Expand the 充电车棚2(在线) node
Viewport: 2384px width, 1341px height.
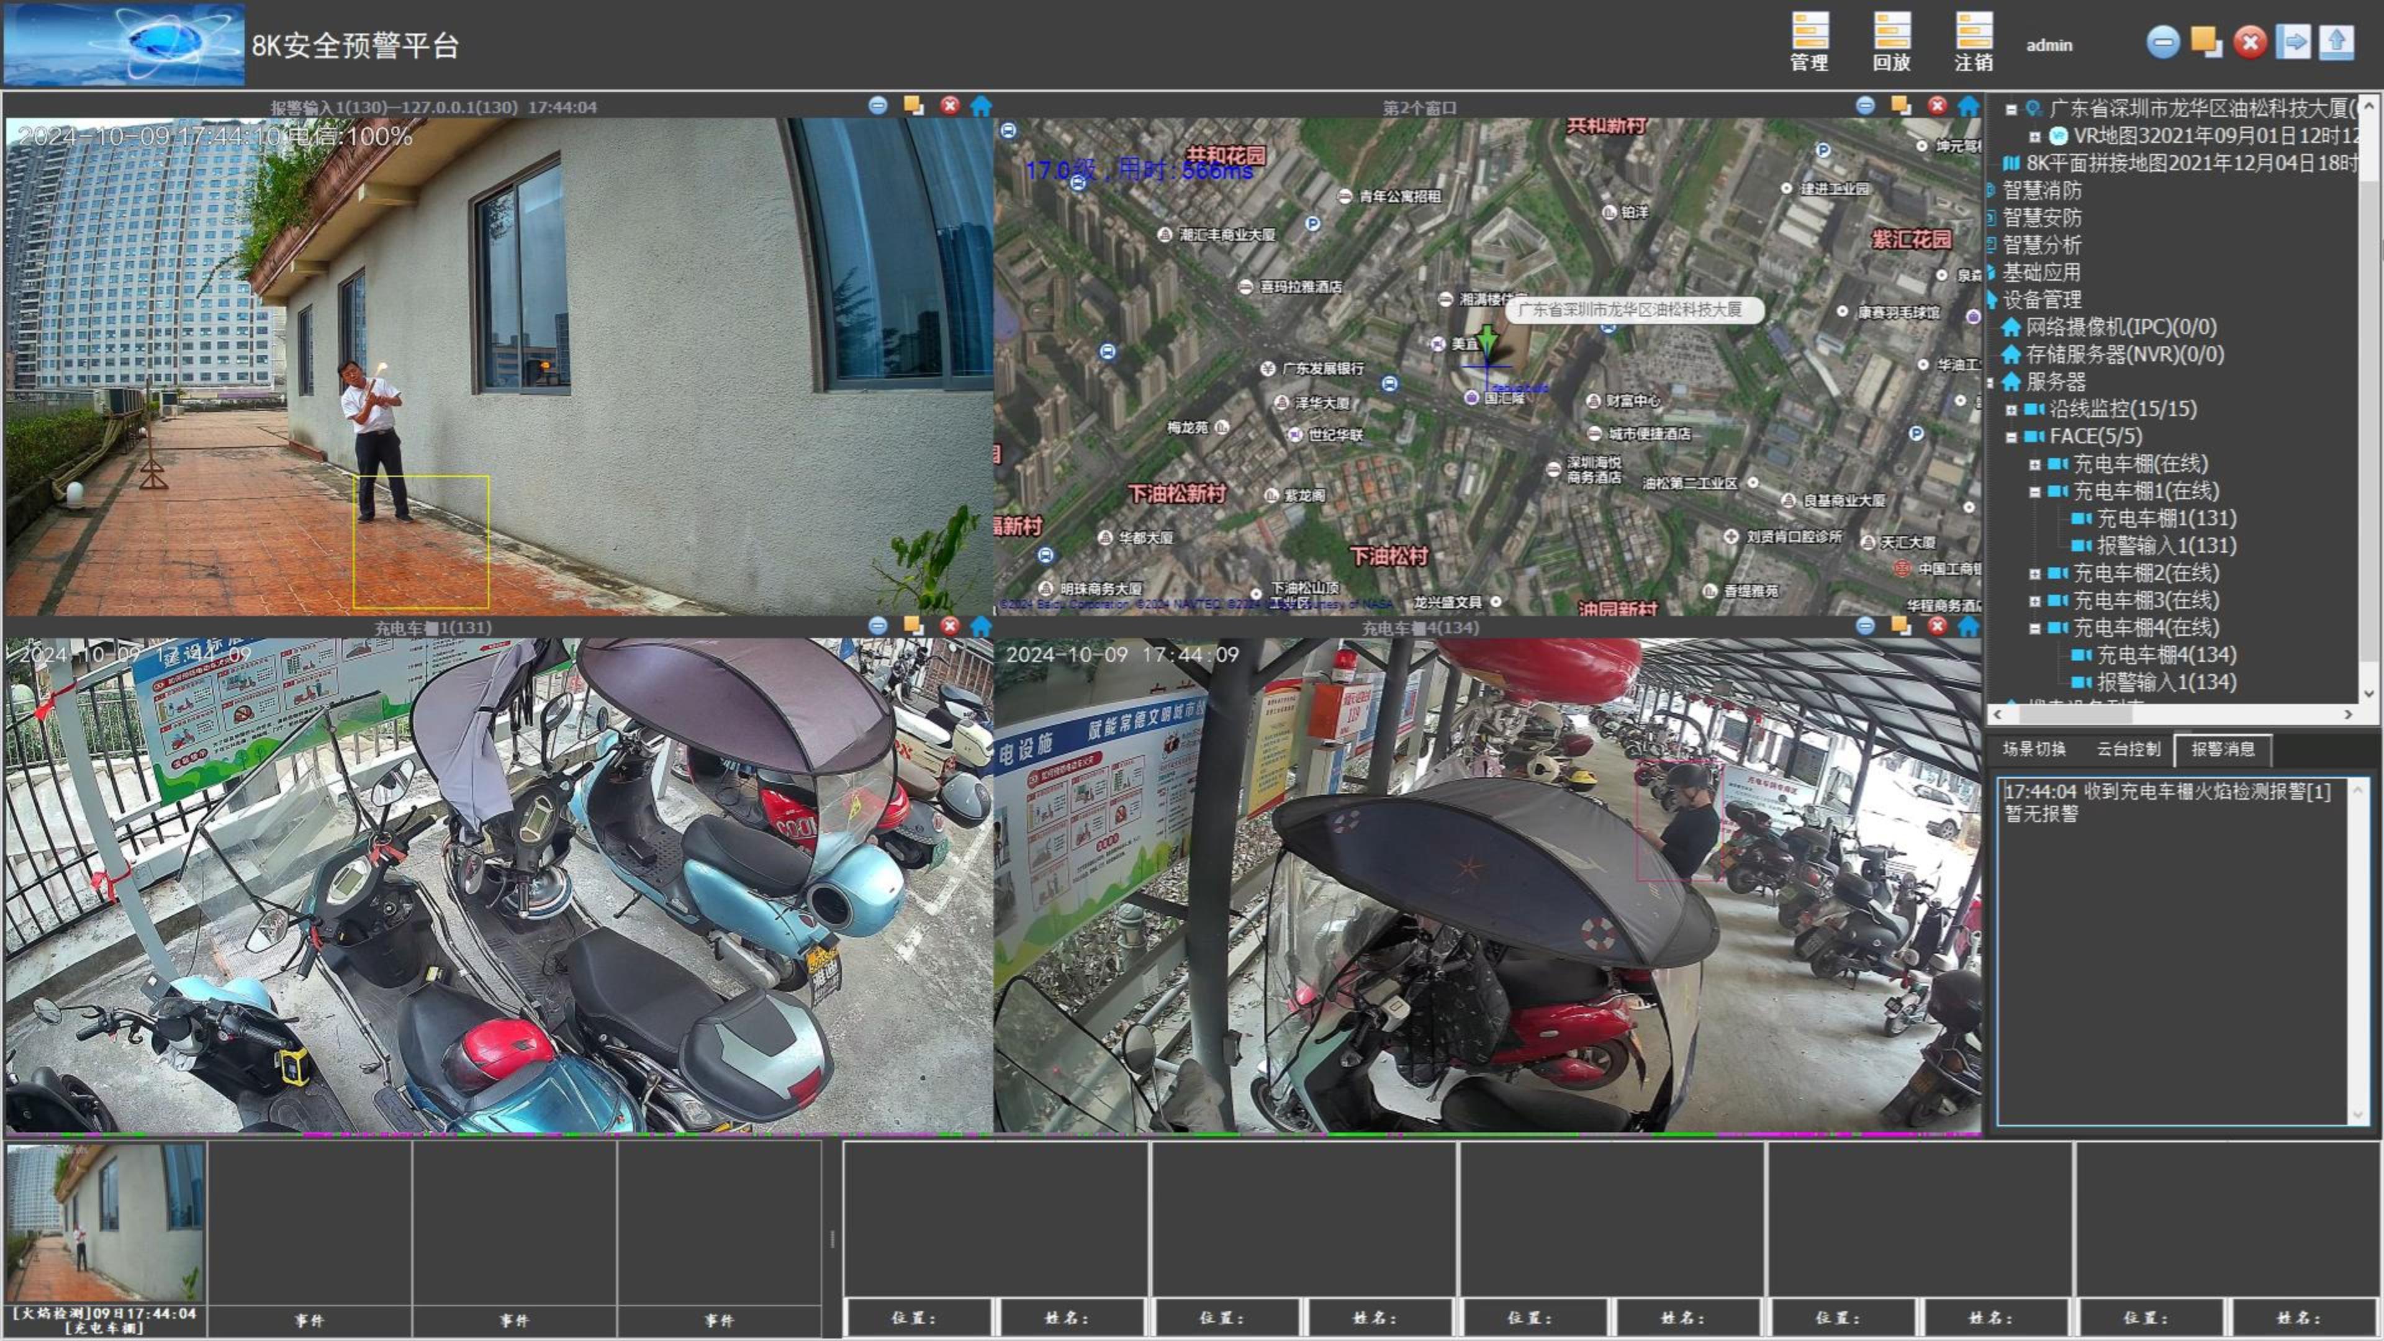coord(2034,574)
